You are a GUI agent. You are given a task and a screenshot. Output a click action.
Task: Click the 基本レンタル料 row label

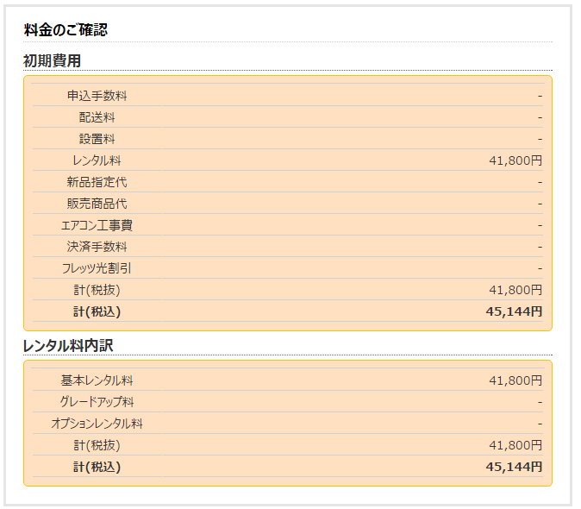97,380
